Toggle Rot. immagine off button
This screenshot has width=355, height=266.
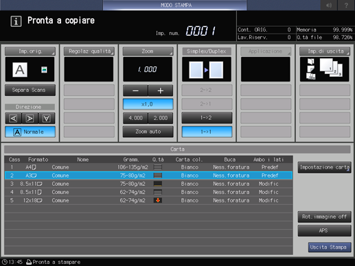[x=324, y=217]
